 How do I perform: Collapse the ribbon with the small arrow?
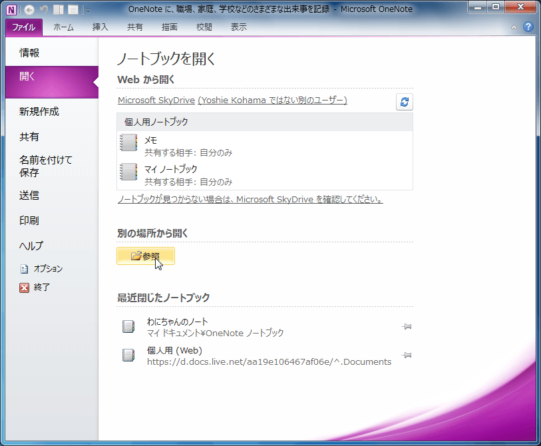tap(514, 27)
